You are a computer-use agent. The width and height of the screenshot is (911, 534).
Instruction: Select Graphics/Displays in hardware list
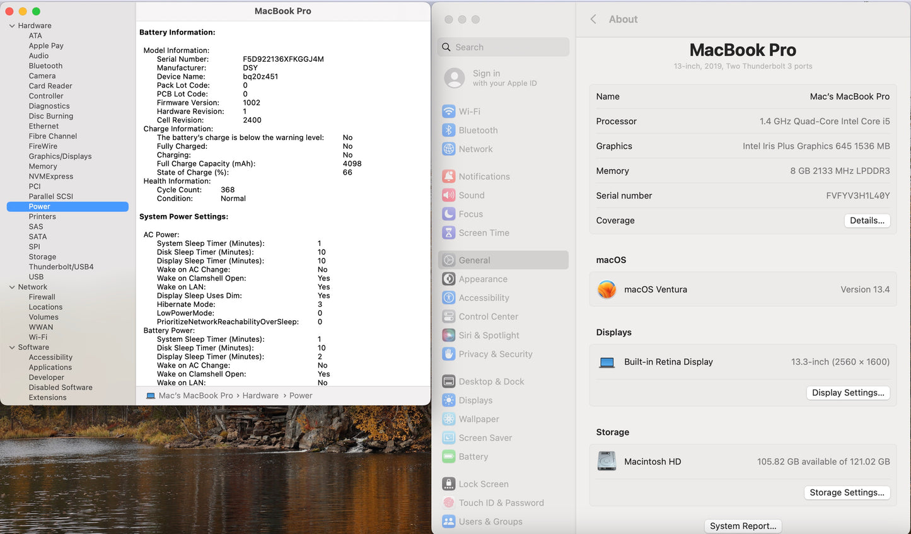(60, 156)
